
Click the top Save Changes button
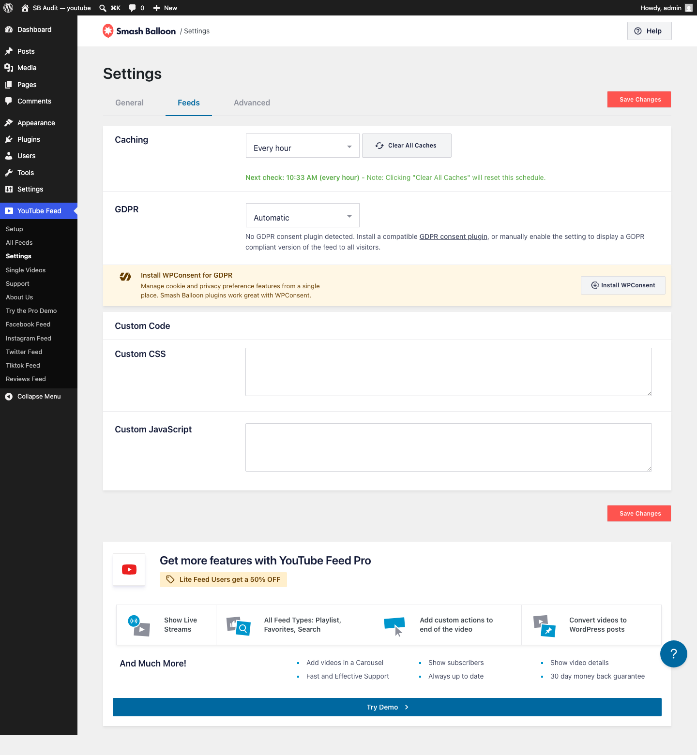coord(639,99)
